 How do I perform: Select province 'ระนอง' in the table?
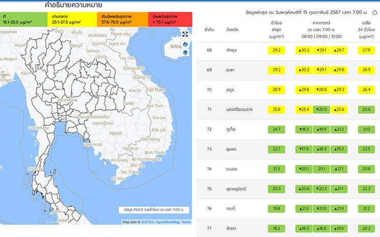click(232, 169)
